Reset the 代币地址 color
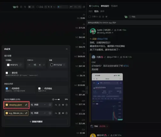This screenshot has height=137, width=161. [42, 89]
